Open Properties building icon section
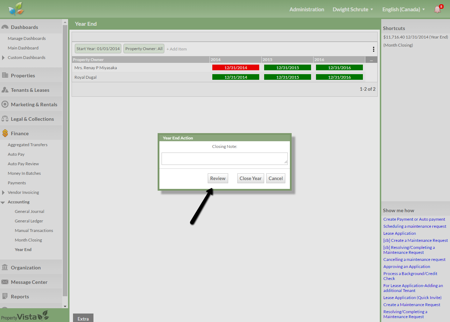Viewport: 450px width, 322px height. click(x=5, y=76)
